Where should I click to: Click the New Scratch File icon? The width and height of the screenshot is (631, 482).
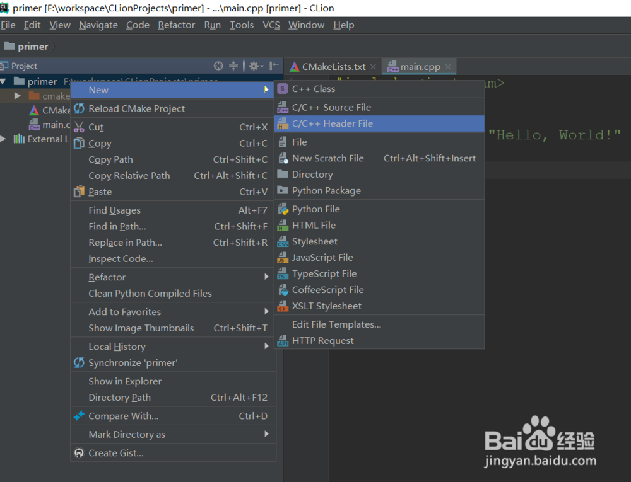click(x=283, y=158)
